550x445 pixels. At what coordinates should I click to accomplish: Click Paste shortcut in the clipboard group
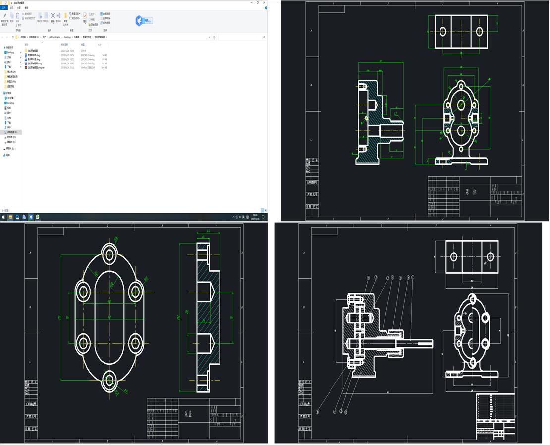[28, 18]
